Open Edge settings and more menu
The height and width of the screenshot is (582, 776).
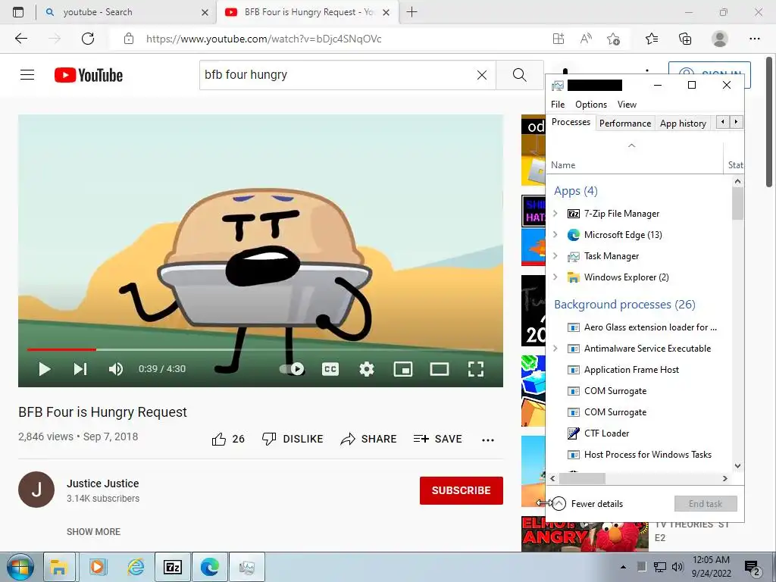(x=754, y=39)
